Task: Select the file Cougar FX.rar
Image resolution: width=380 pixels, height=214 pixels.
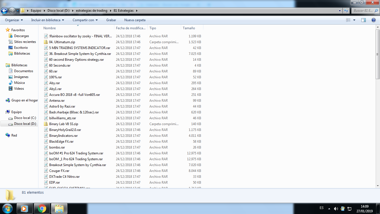Action: tap(59, 171)
